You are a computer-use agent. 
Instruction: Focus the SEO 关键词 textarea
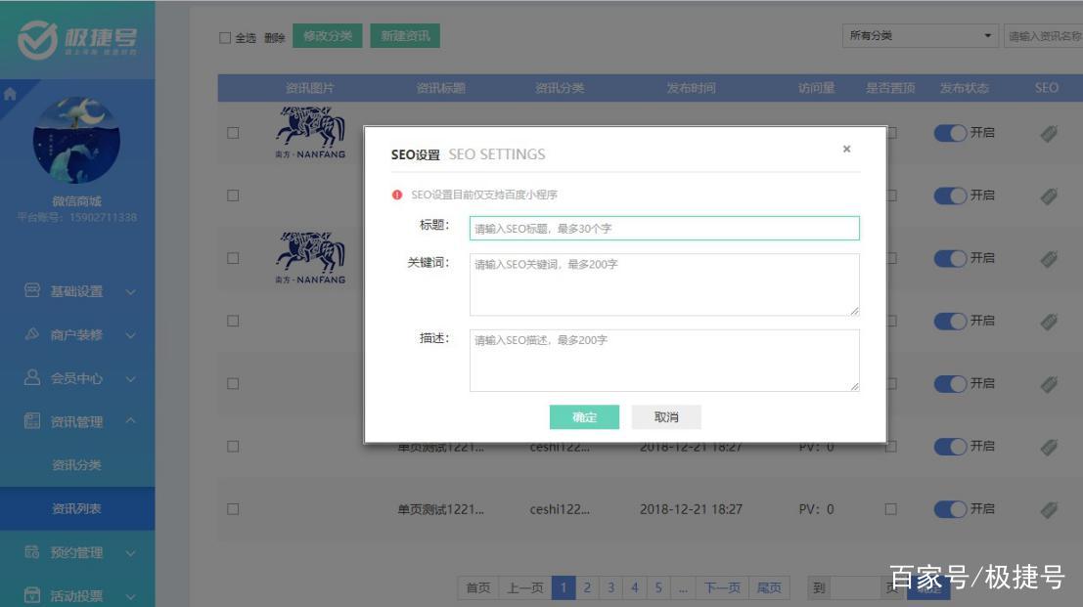pos(664,284)
